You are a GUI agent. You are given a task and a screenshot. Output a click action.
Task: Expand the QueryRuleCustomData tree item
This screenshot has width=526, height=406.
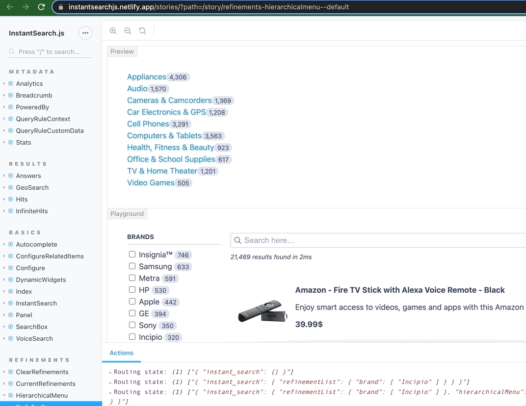(x=4, y=130)
